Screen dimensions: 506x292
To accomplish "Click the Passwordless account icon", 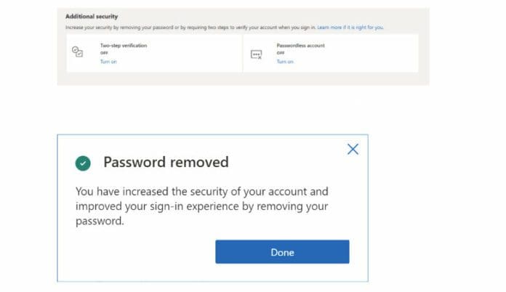I will tap(256, 54).
